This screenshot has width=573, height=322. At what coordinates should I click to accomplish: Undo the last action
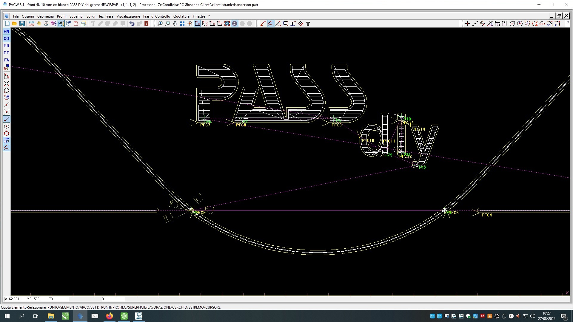click(x=132, y=24)
